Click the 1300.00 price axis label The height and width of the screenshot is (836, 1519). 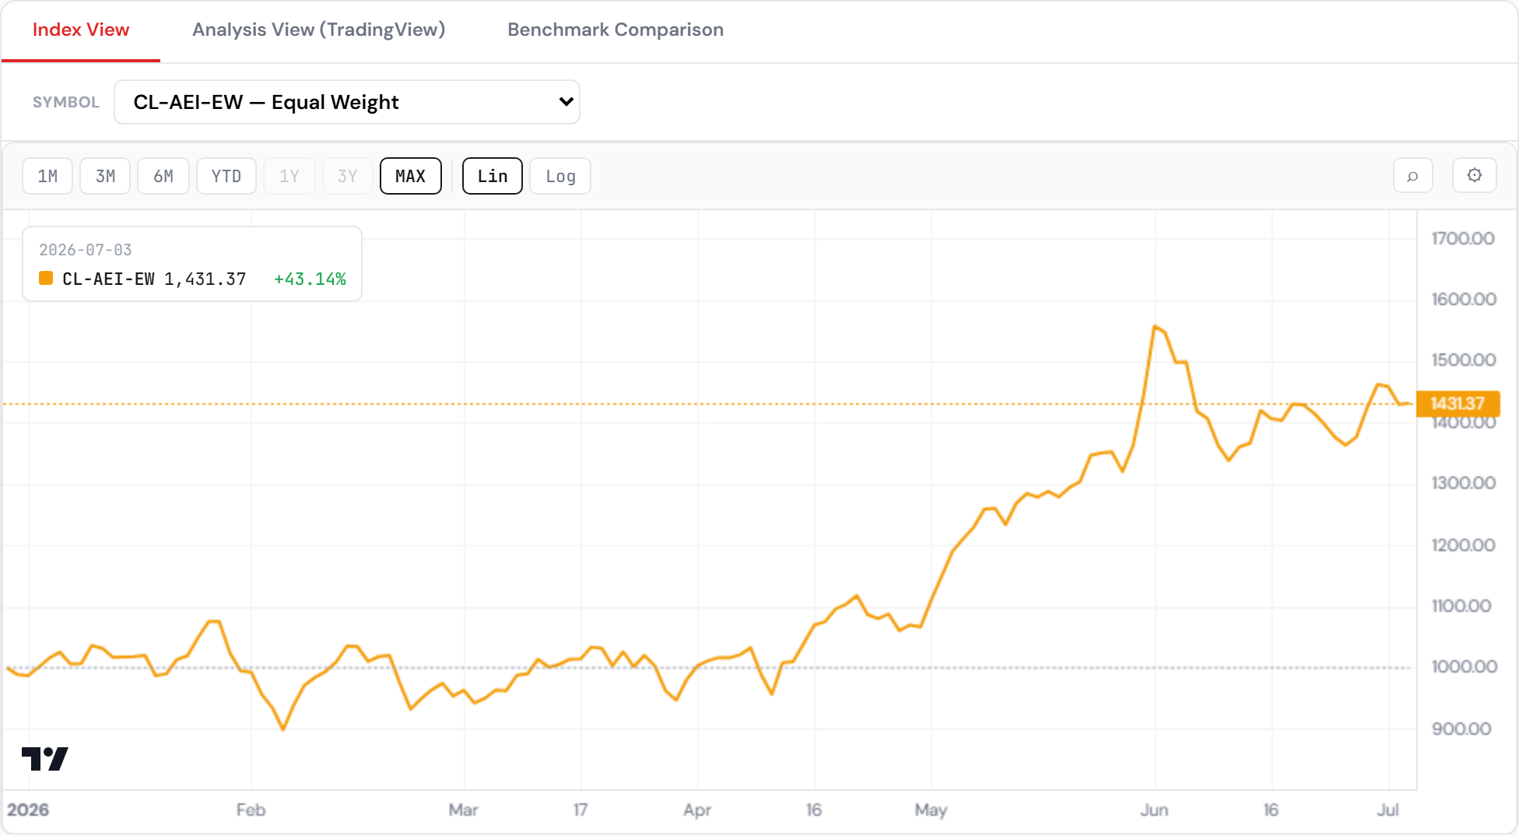[1464, 483]
